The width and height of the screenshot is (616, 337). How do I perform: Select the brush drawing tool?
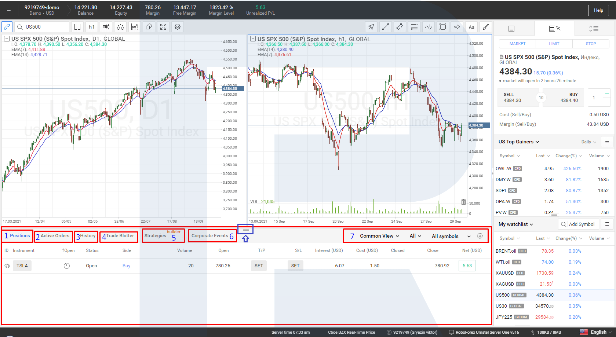click(486, 27)
